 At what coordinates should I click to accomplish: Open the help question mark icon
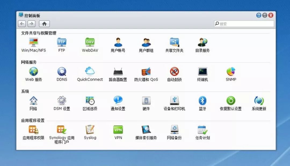tap(258, 15)
